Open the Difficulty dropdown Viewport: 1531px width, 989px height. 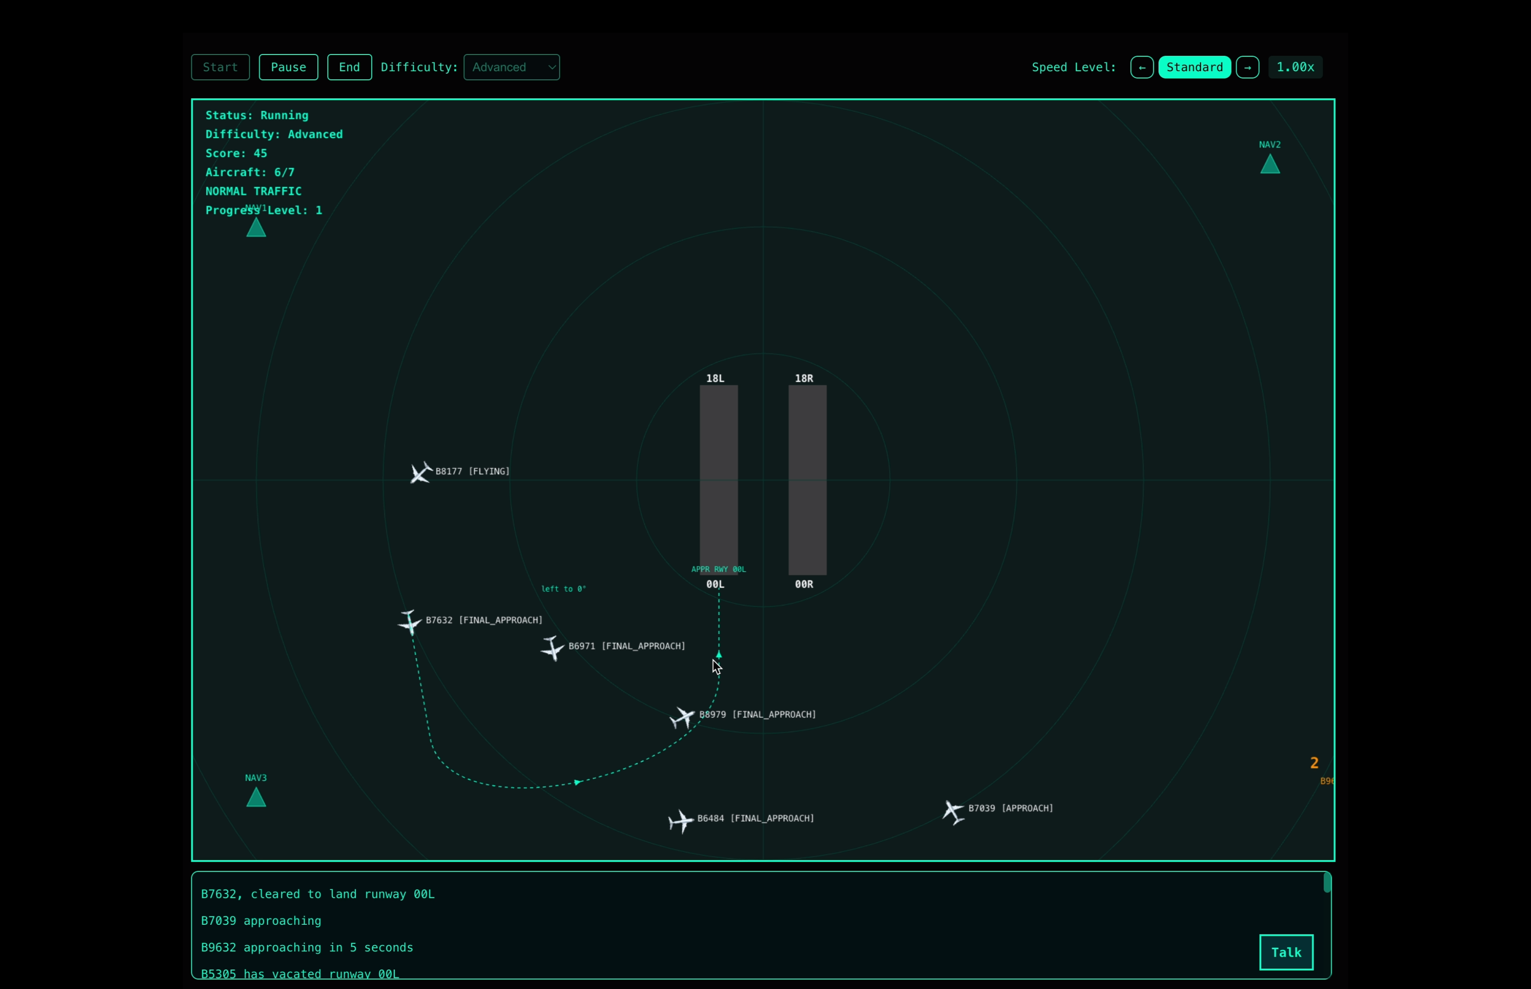(511, 67)
